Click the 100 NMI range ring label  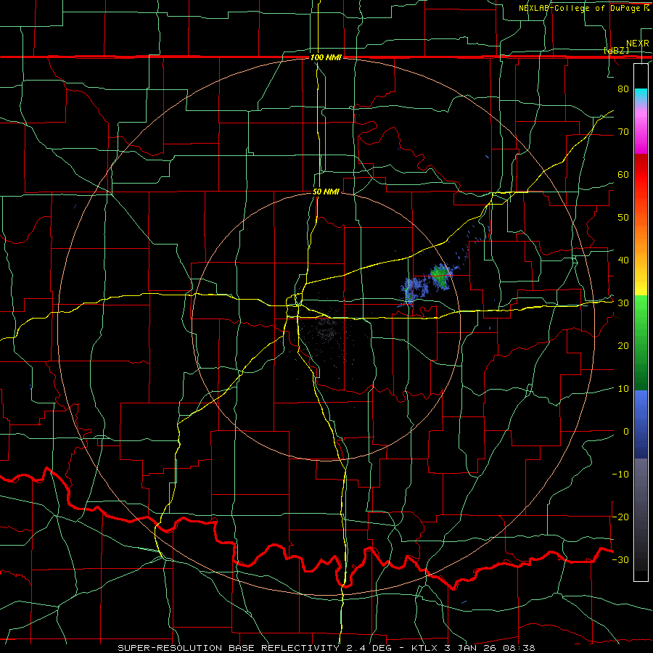pyautogui.click(x=326, y=57)
